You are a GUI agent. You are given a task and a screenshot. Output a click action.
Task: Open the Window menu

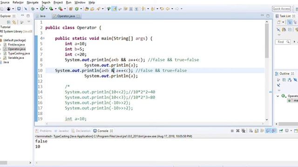[x=80, y=2]
